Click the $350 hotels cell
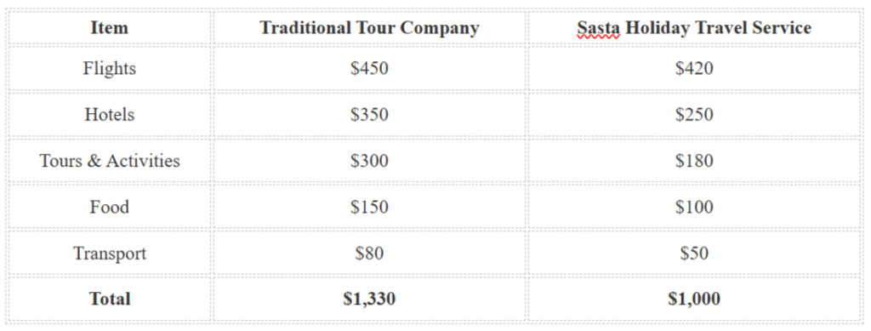 coord(369,114)
